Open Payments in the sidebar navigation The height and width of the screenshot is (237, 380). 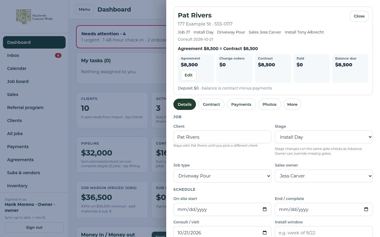[34, 147]
